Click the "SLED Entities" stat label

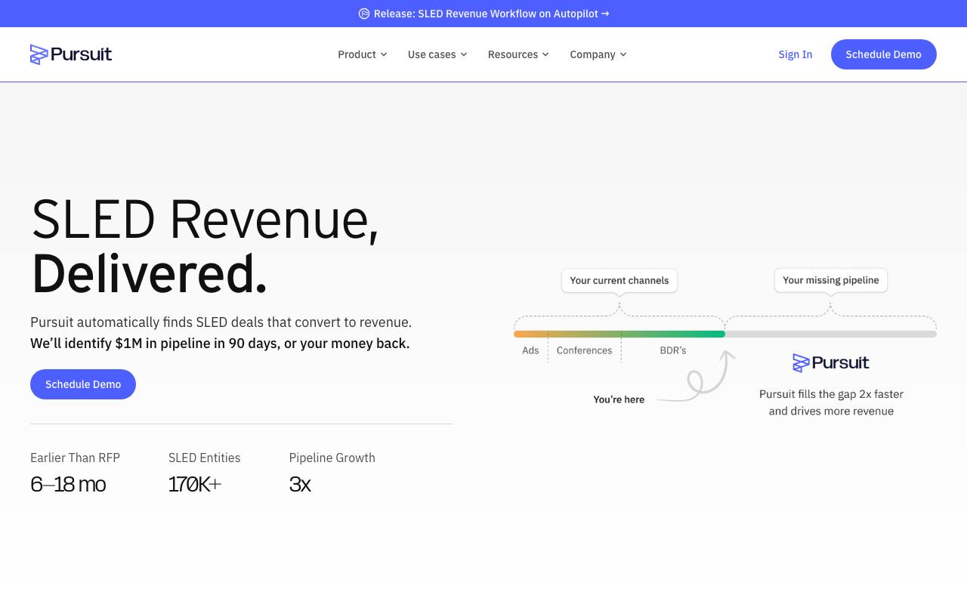[205, 458]
